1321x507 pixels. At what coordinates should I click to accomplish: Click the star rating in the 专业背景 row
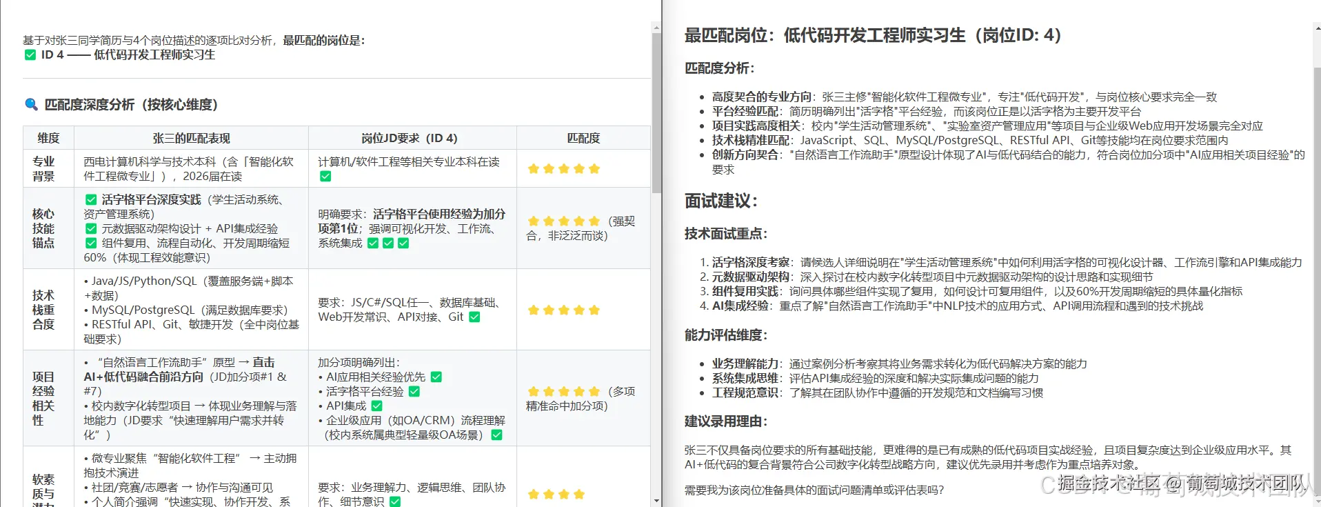(x=564, y=168)
